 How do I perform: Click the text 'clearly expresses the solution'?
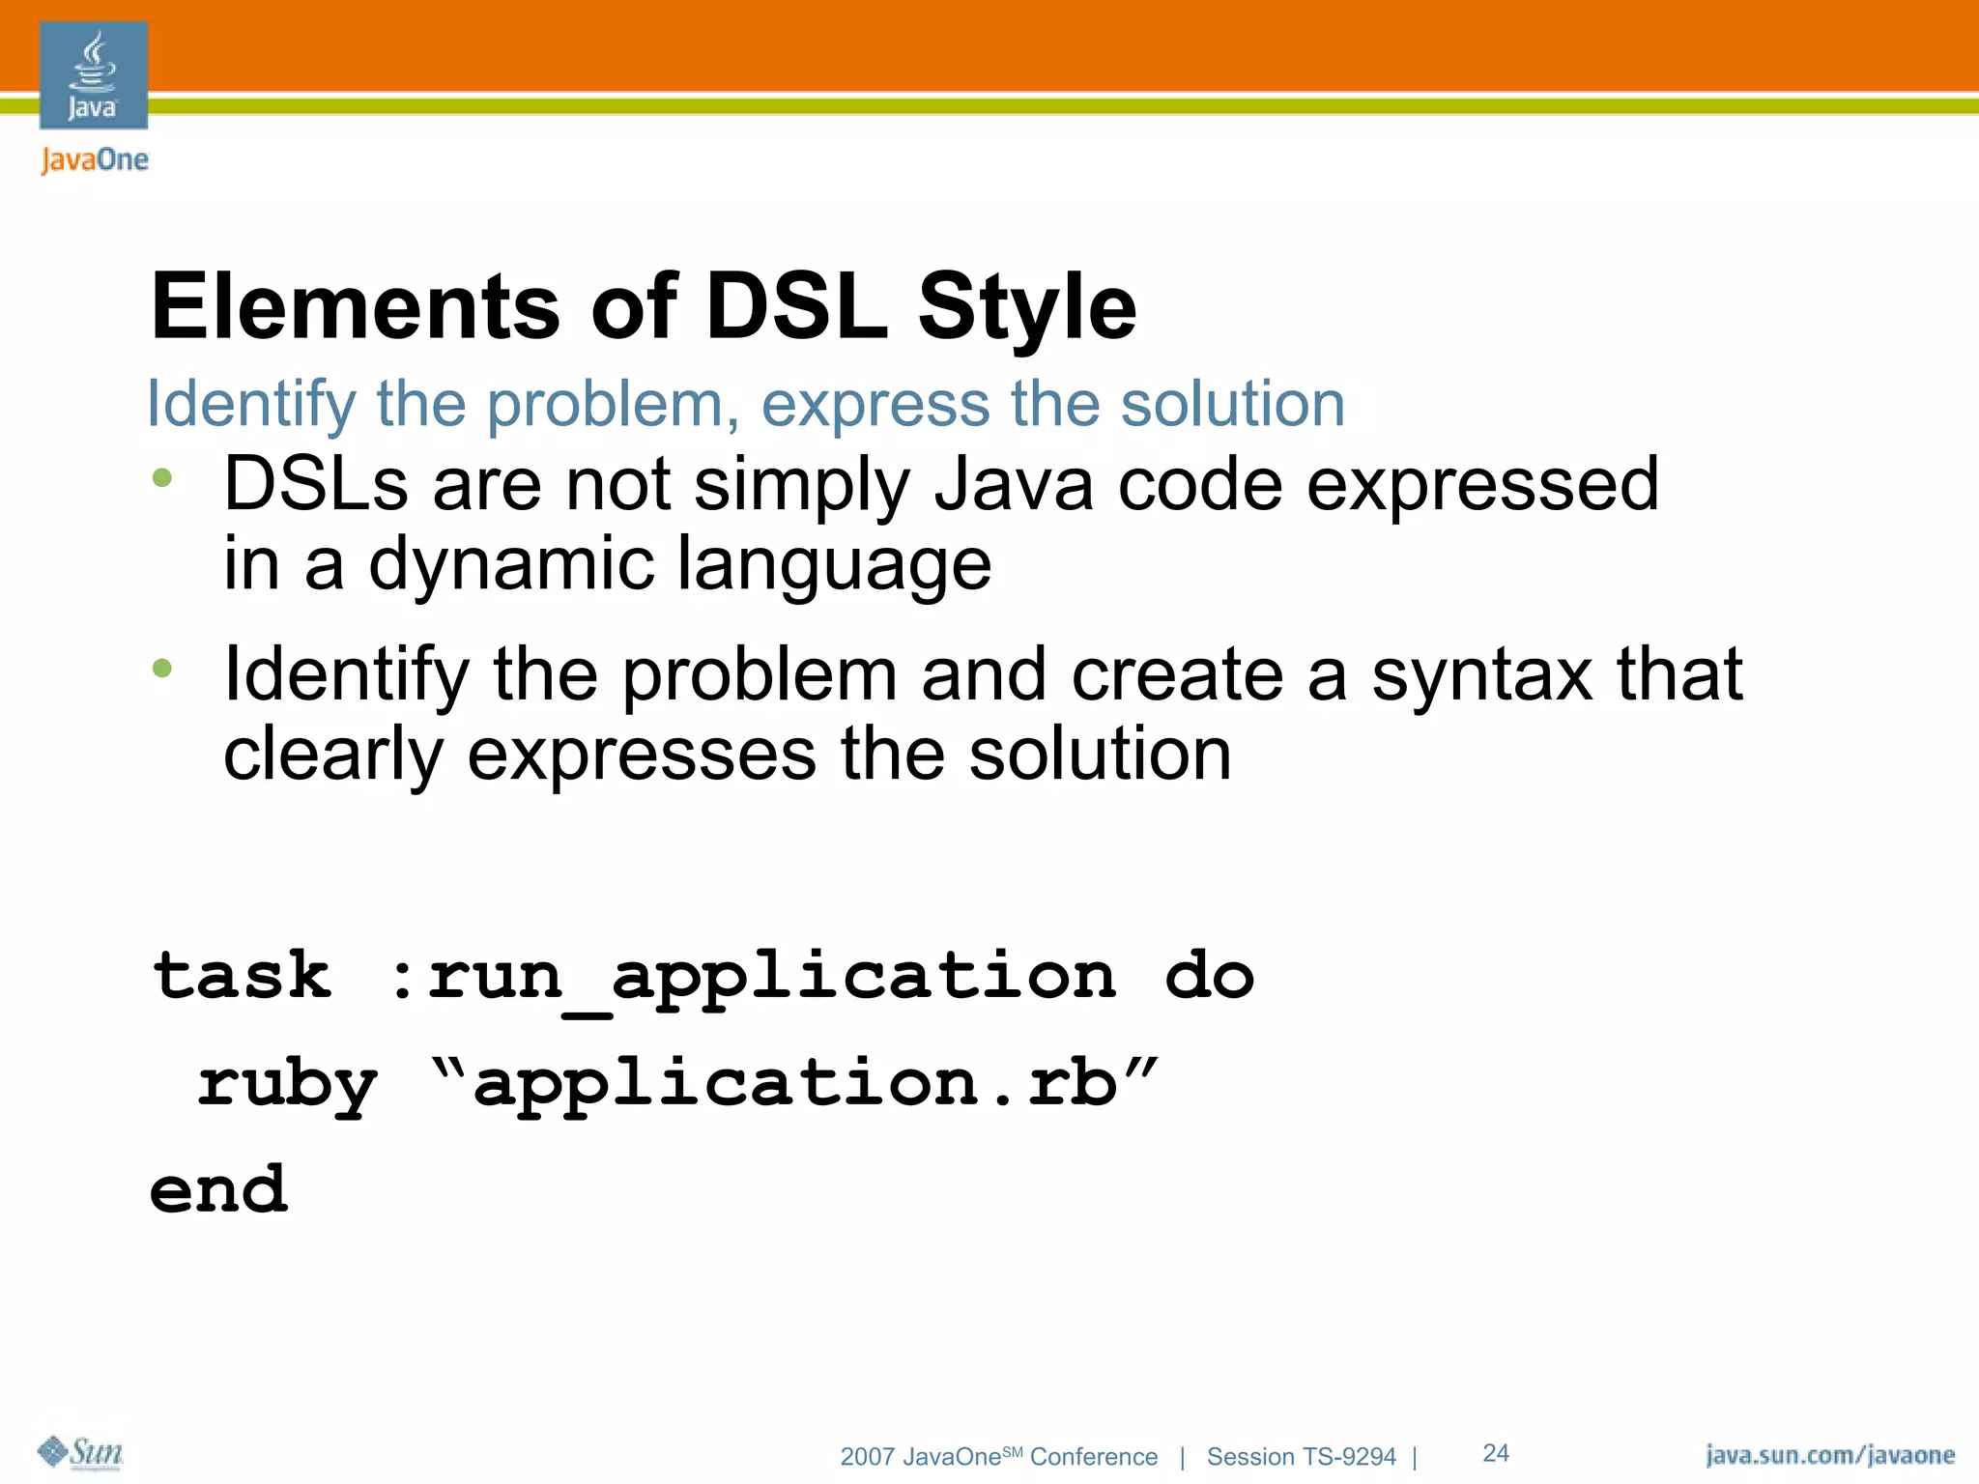pos(728,755)
